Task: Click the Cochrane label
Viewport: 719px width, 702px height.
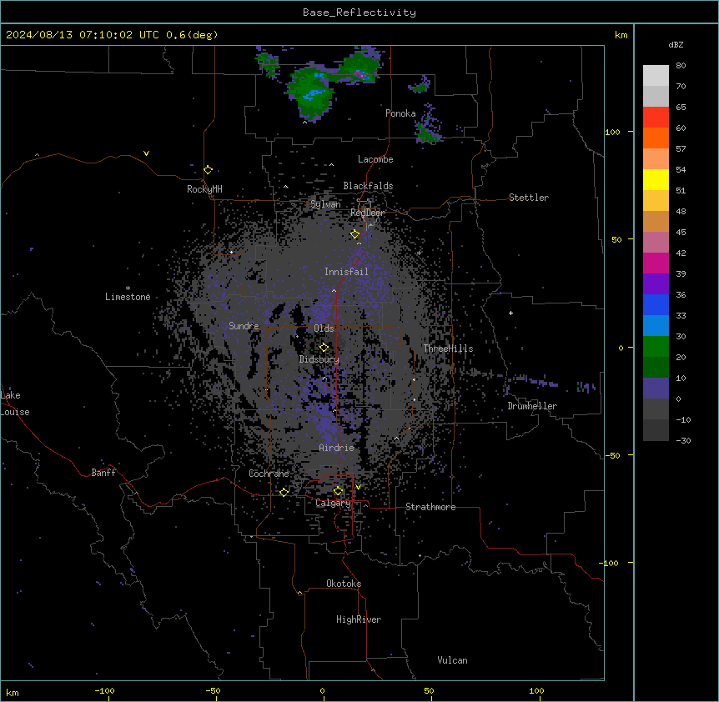Action: point(269,474)
